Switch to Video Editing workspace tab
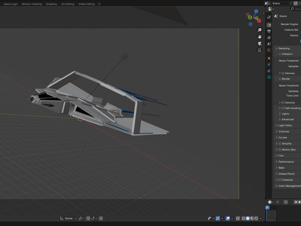This screenshot has height=226, width=301. click(86, 4)
